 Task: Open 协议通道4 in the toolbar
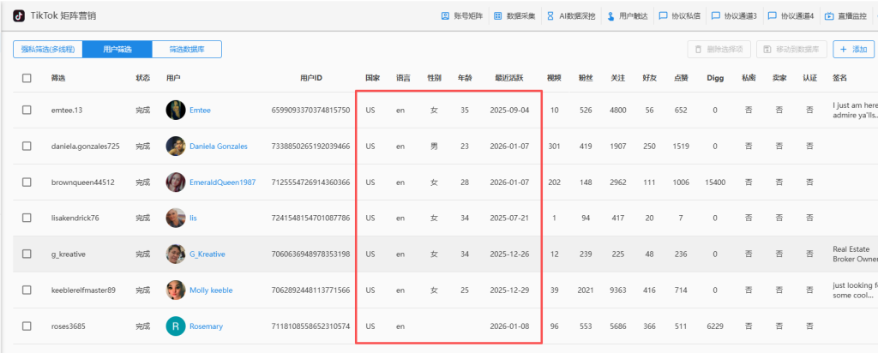[791, 16]
